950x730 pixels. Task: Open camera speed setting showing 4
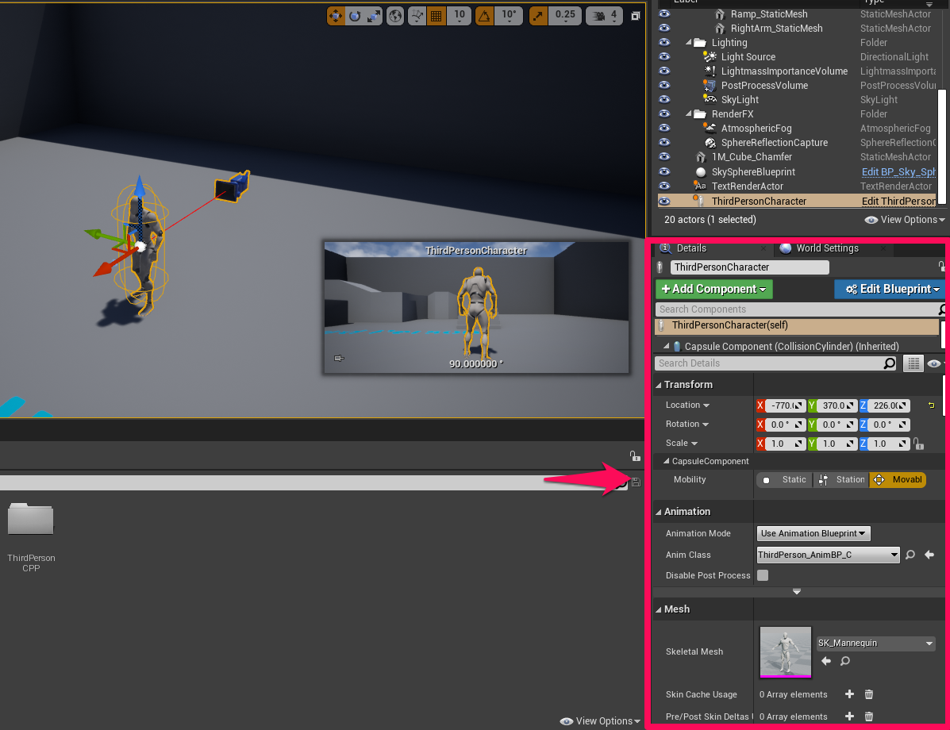coord(604,16)
